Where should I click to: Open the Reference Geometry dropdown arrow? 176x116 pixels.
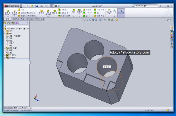tap(109, 16)
